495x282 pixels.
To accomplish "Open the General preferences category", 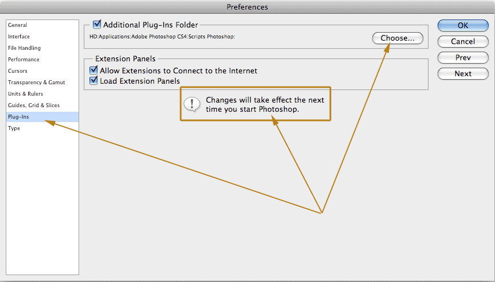I will tap(18, 25).
